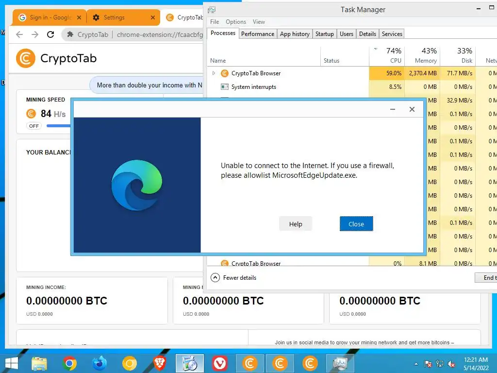Minimize the Edge update dialog
This screenshot has width=497, height=373.
(x=392, y=109)
